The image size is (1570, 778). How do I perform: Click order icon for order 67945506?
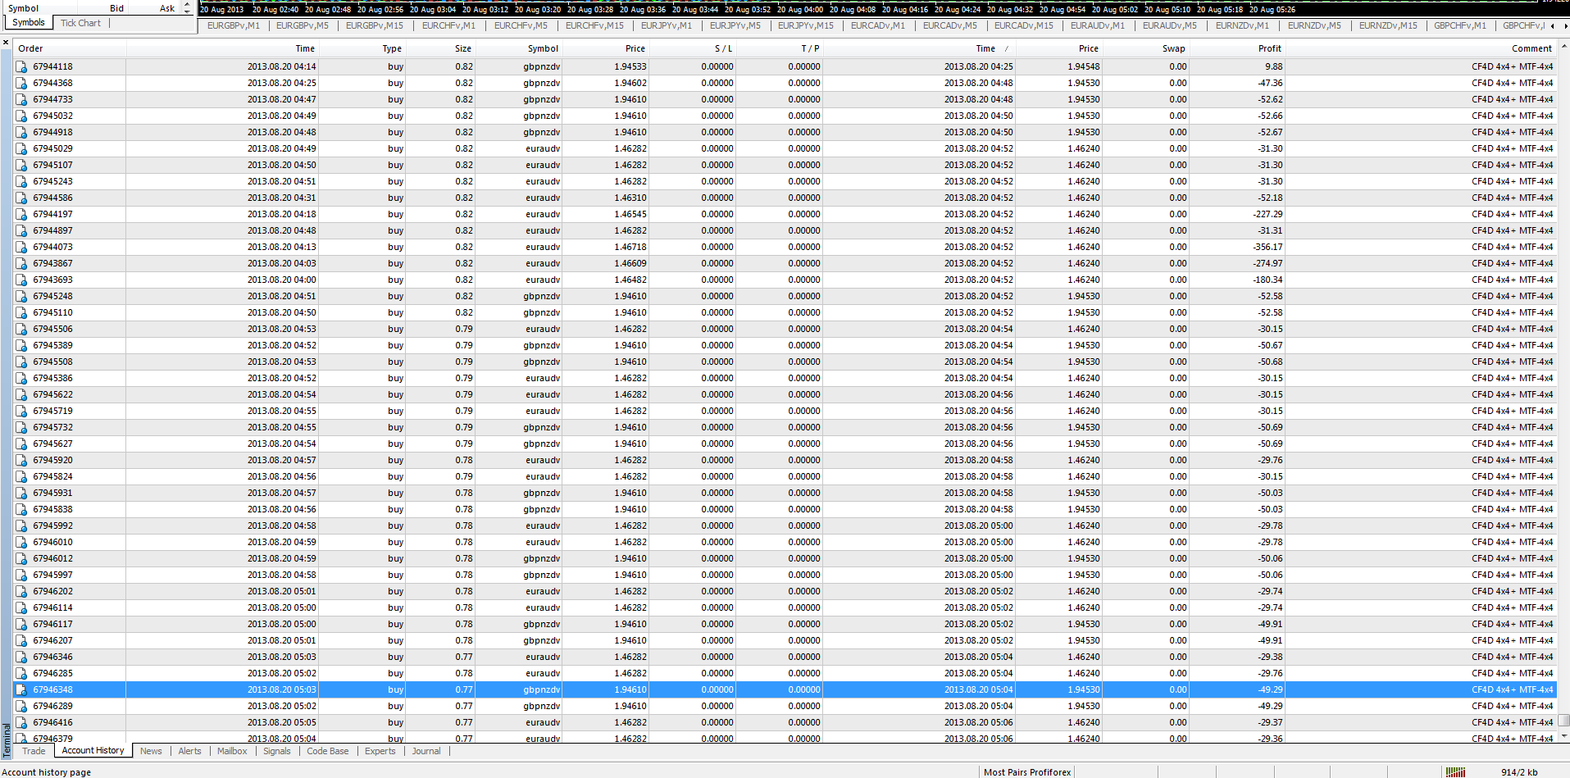point(21,329)
